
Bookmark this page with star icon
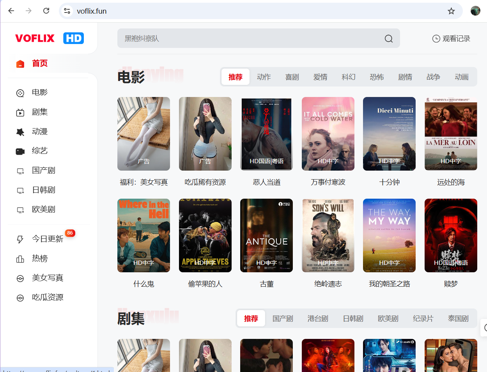point(451,11)
